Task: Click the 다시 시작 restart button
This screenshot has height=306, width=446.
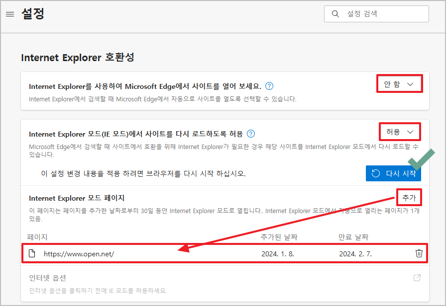Action: point(393,173)
